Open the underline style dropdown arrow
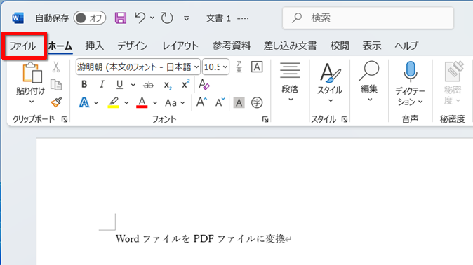 [133, 85]
